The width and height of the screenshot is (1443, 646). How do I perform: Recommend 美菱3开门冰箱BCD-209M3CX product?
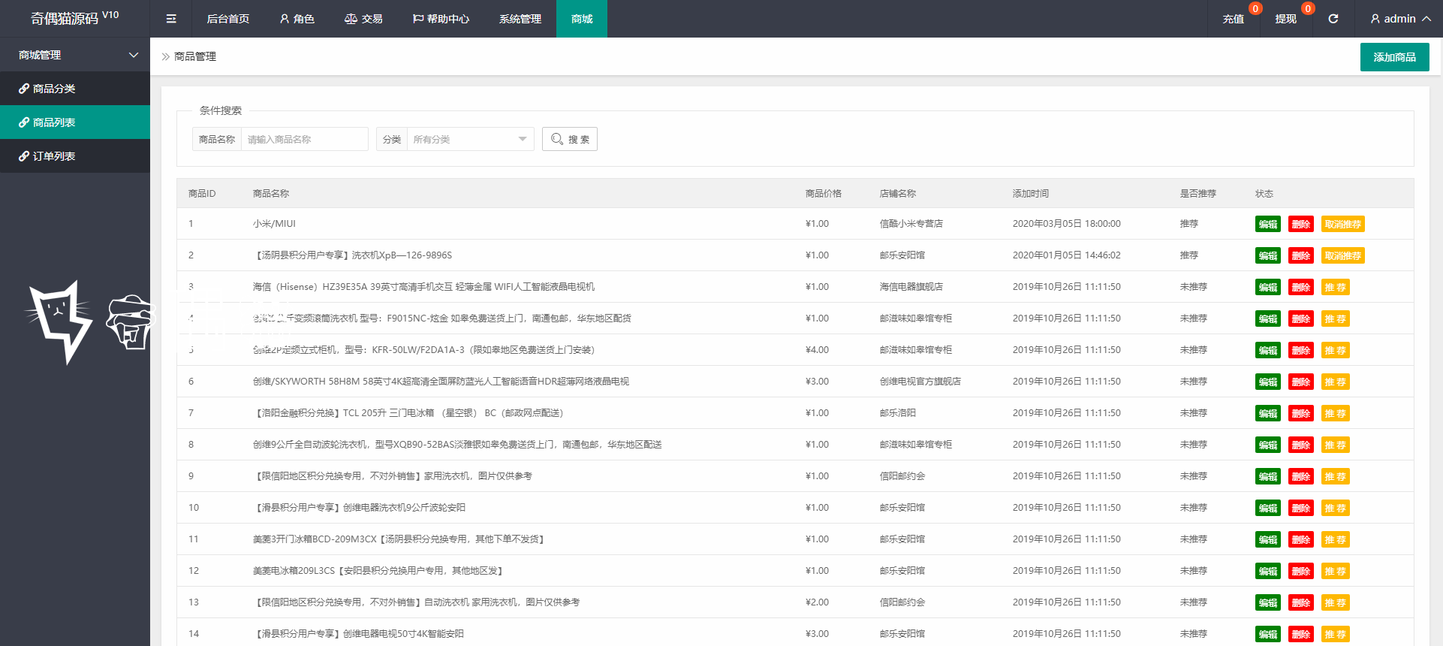(x=1335, y=539)
